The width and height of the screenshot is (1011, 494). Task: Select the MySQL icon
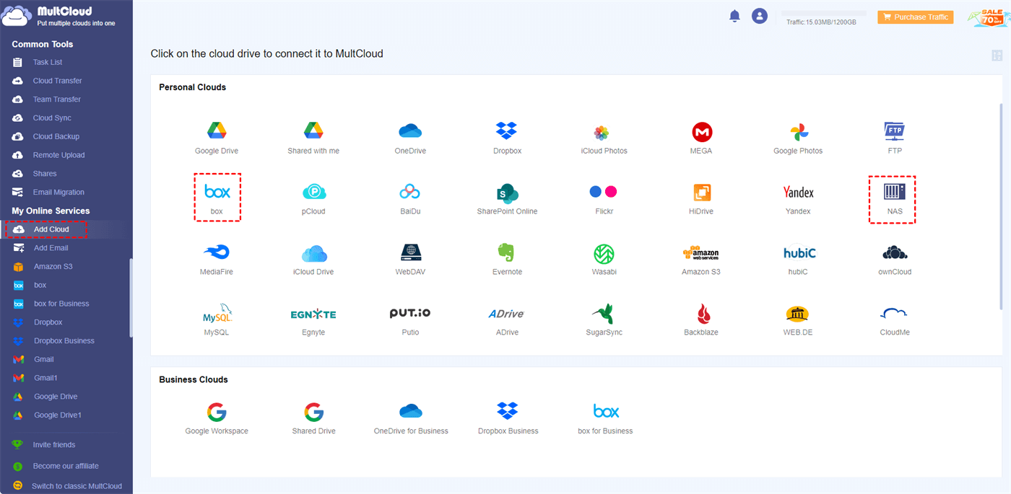point(217,313)
